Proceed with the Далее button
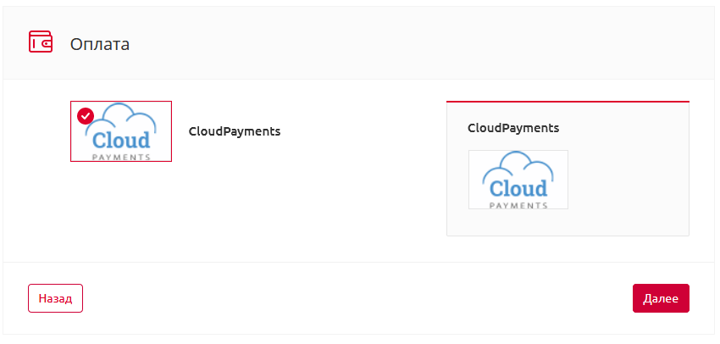This screenshot has height=344, width=720. [x=661, y=298]
